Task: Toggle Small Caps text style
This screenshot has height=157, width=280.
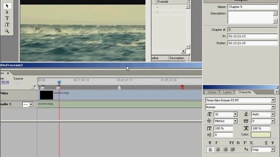Action: pyautogui.click(x=238, y=143)
